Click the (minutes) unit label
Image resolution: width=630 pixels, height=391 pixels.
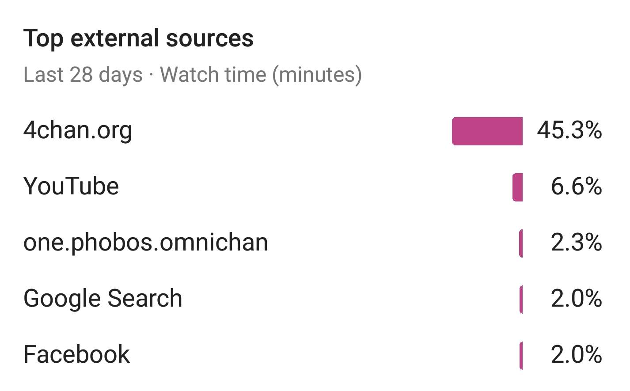317,74
